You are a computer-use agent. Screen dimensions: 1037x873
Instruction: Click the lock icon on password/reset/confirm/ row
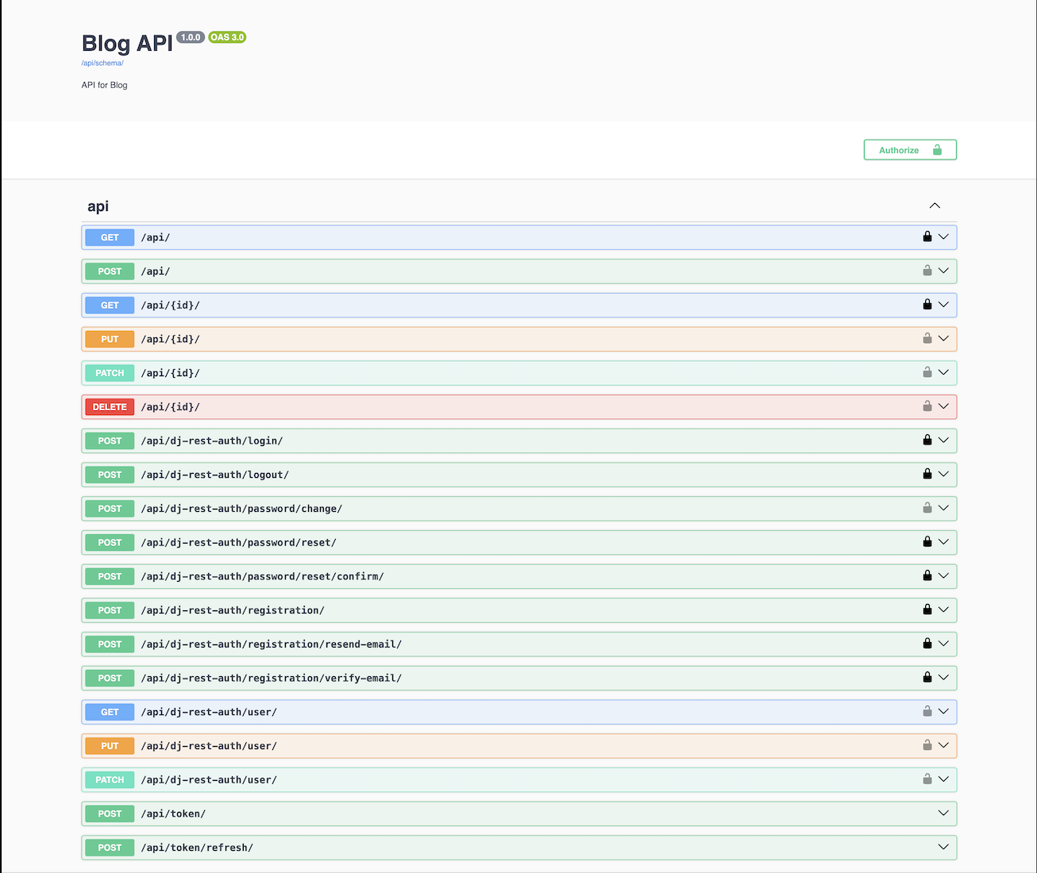927,575
